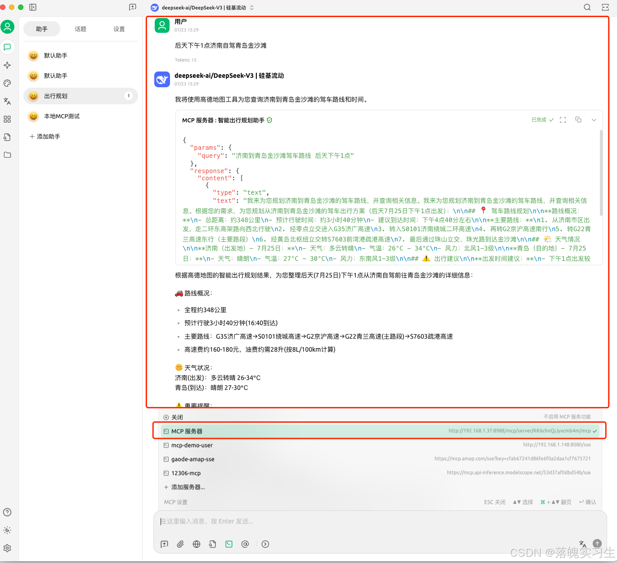The height and width of the screenshot is (563, 617).
Task: Switch to the 话题 tab
Action: [x=80, y=29]
